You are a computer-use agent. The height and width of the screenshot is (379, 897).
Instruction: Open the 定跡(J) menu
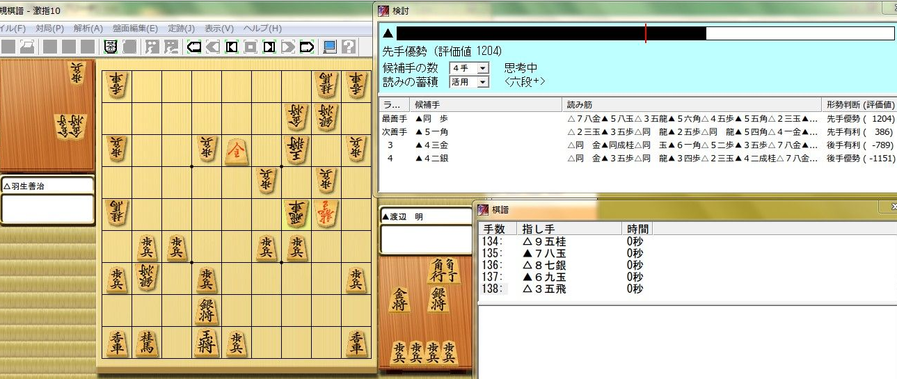click(x=181, y=29)
